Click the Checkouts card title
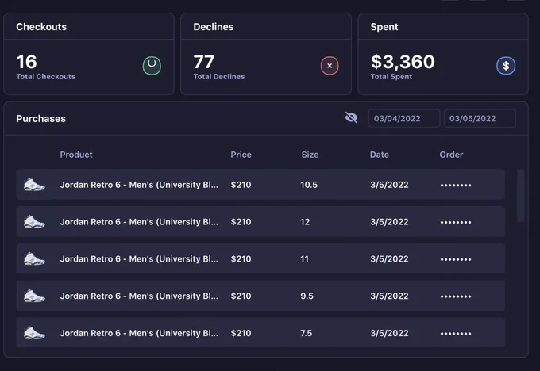Image resolution: width=540 pixels, height=371 pixels. [41, 27]
